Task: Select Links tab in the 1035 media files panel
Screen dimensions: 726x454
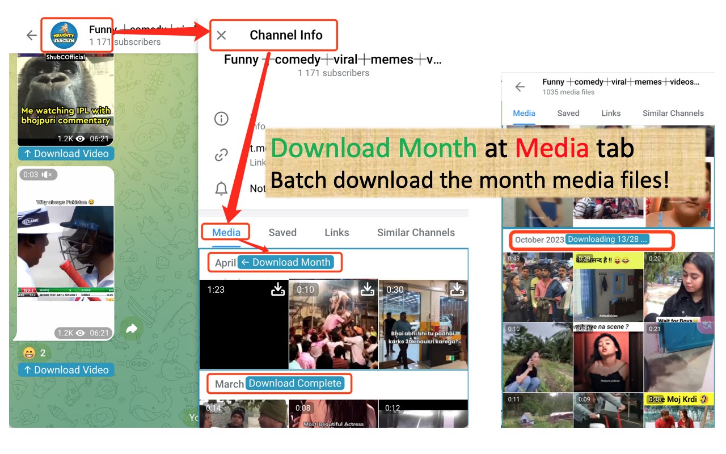Action: (611, 113)
